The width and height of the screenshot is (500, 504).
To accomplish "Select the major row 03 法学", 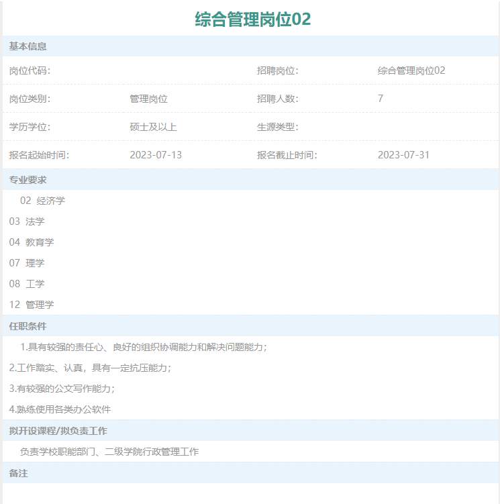I will coord(27,221).
